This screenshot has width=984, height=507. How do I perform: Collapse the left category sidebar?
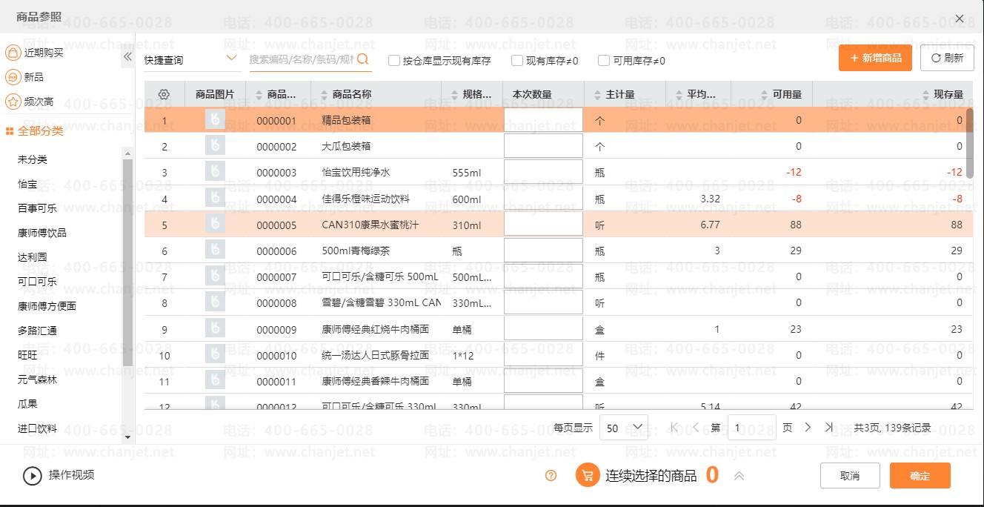(127, 56)
